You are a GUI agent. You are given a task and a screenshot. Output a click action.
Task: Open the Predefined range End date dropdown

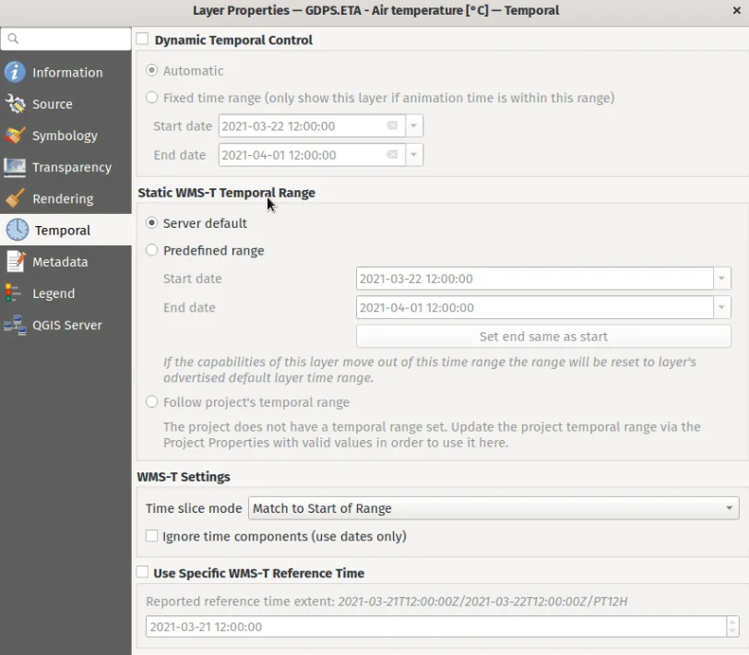(x=721, y=307)
